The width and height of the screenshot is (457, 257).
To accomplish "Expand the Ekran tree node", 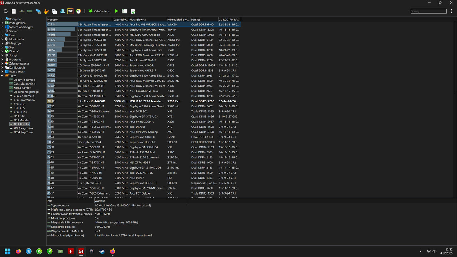I will [2, 35].
